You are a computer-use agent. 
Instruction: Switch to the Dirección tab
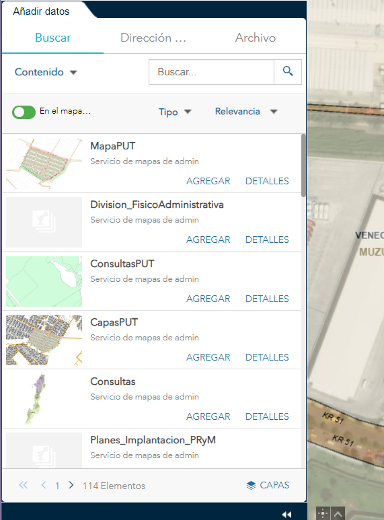(153, 38)
